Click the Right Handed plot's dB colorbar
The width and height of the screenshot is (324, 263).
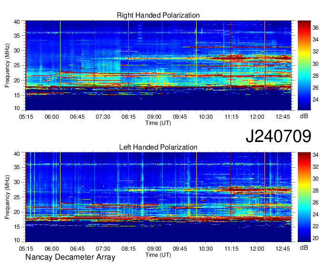coord(304,65)
